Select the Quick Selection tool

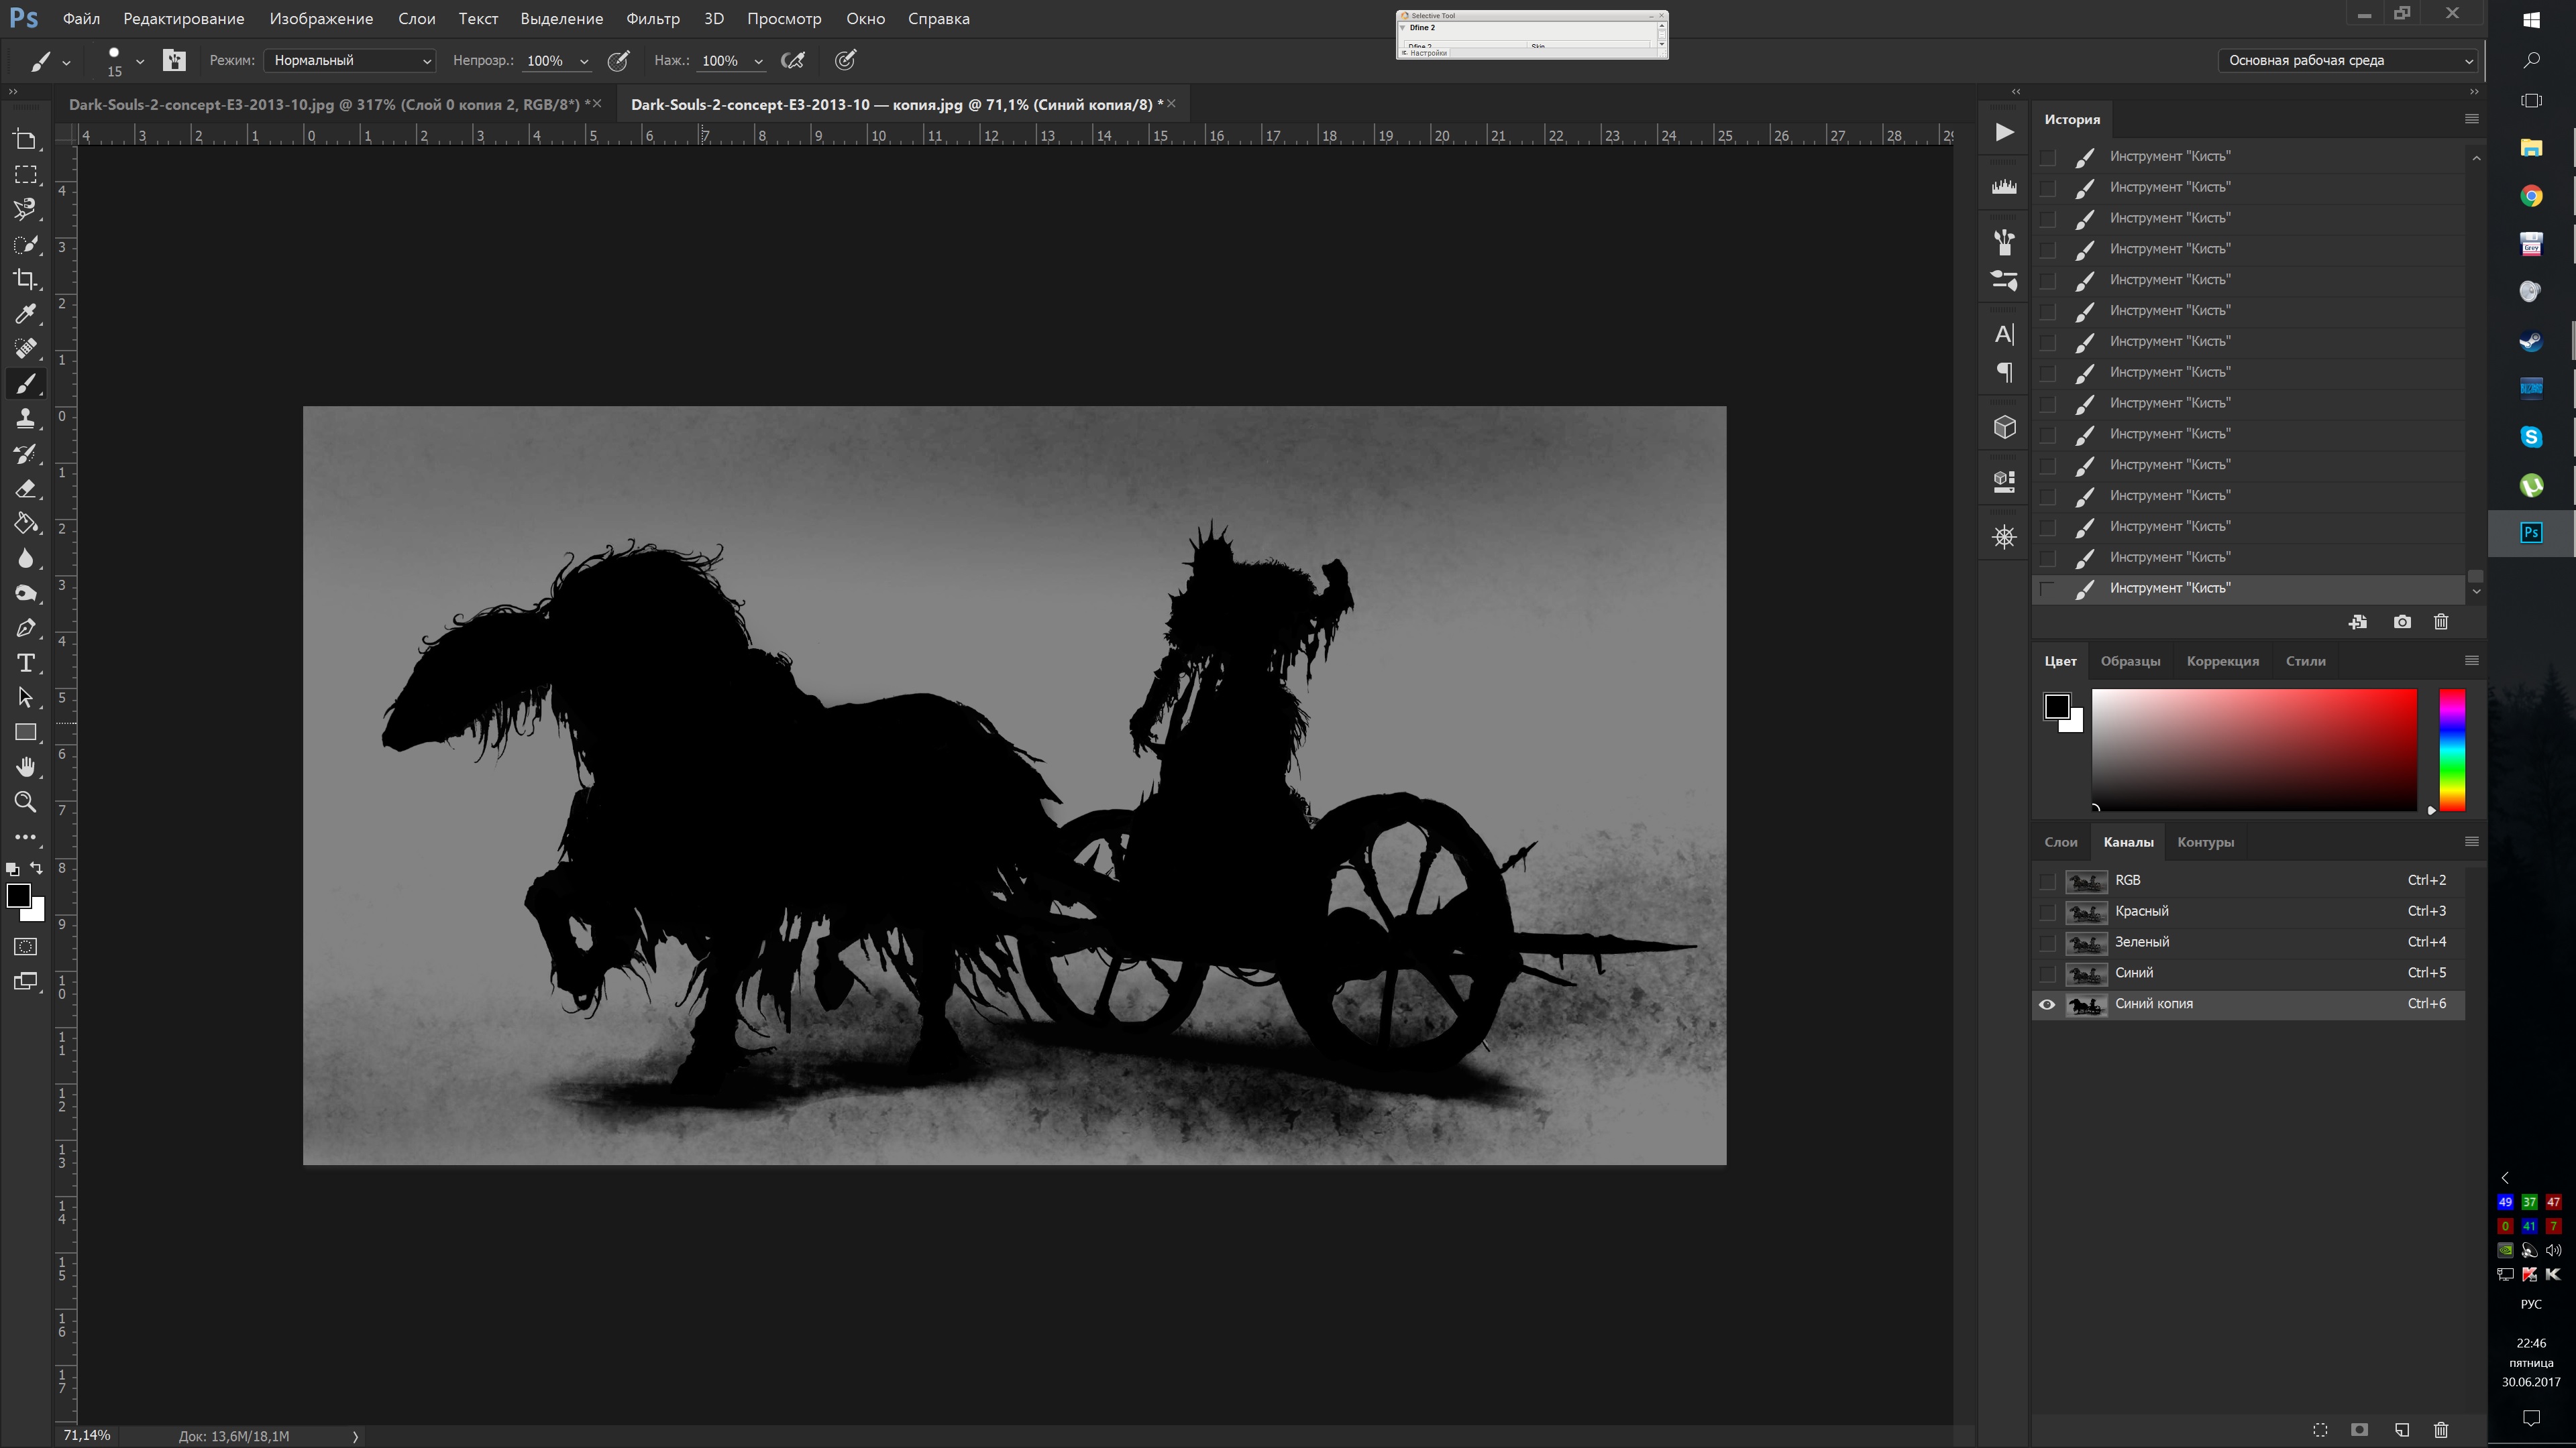[26, 245]
